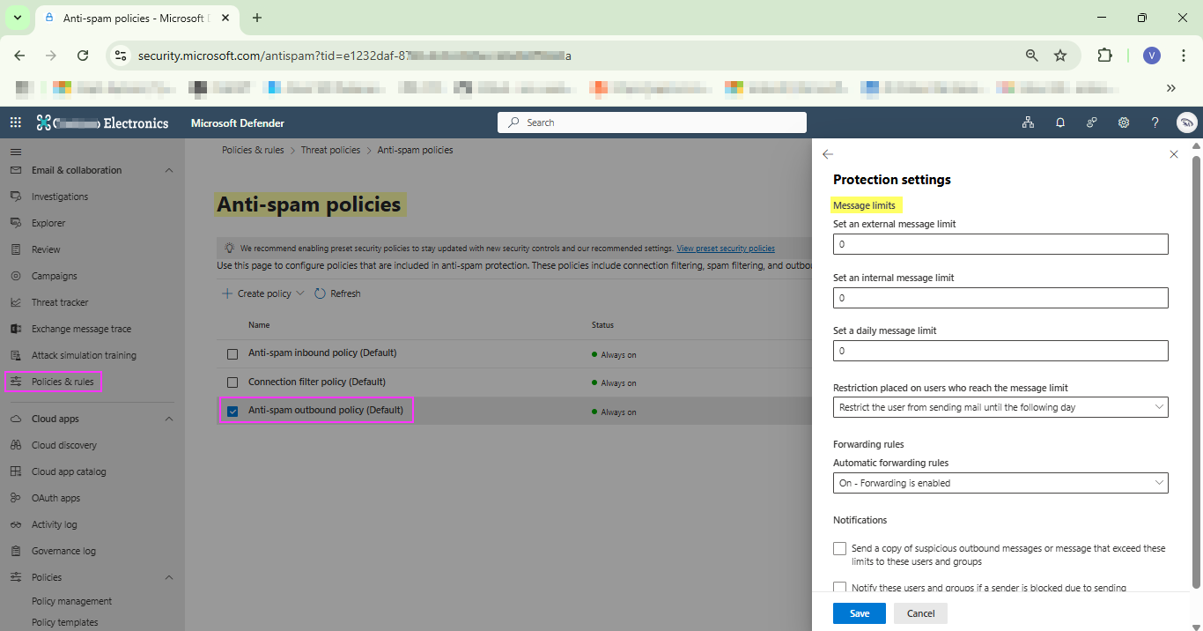Image resolution: width=1203 pixels, height=631 pixels.
Task: Enable send copy of suspicious outbound messages
Action: [839, 548]
